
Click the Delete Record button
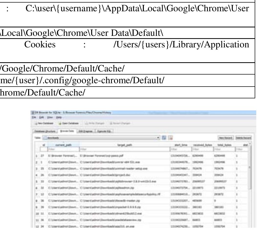[243, 138]
